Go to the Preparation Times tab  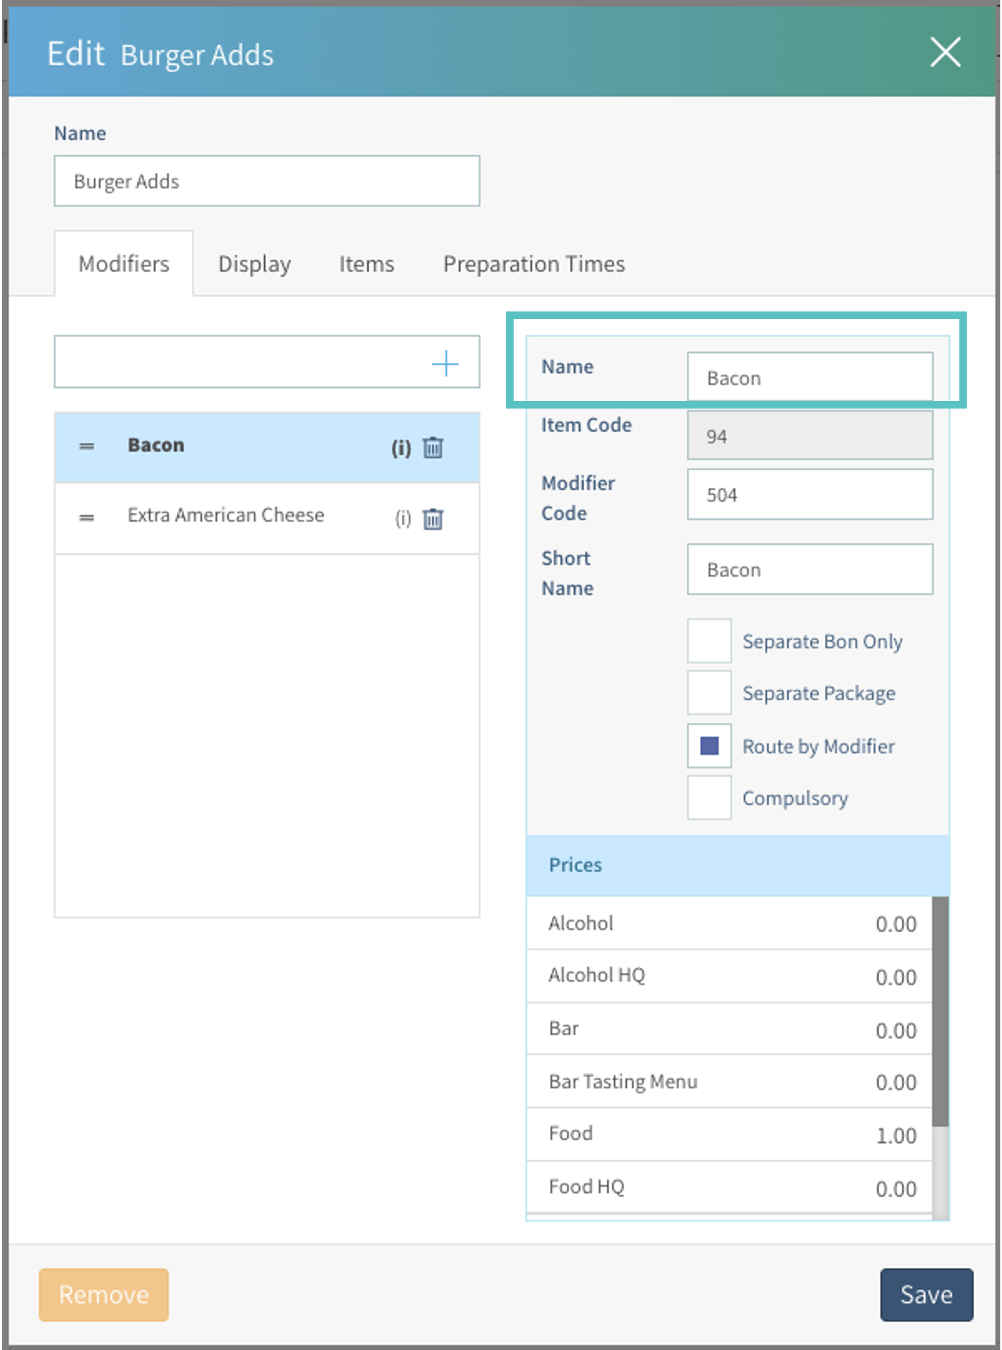click(534, 264)
